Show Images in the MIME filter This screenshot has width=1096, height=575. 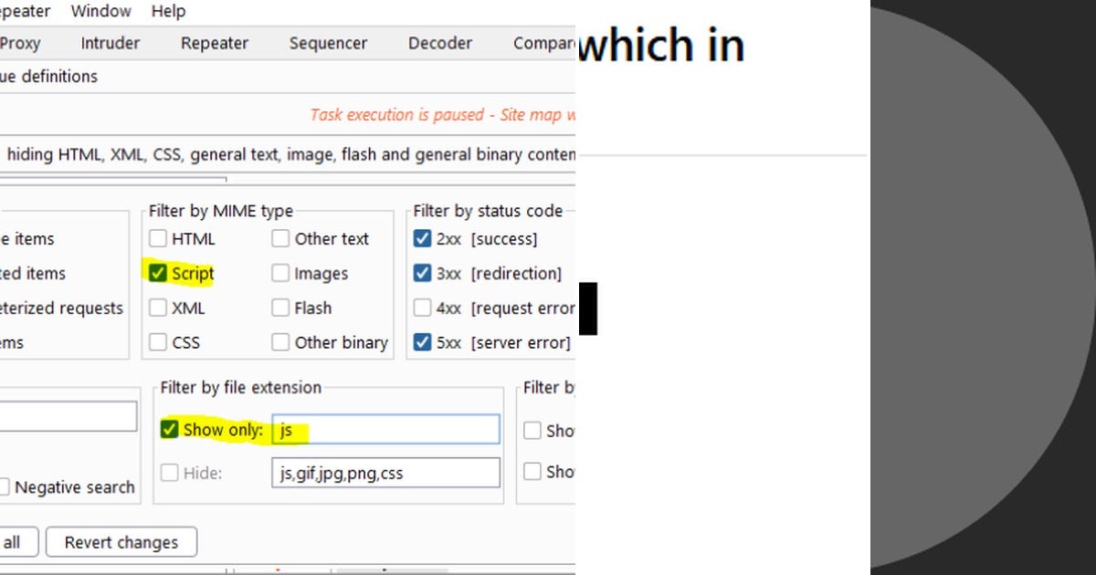click(280, 273)
